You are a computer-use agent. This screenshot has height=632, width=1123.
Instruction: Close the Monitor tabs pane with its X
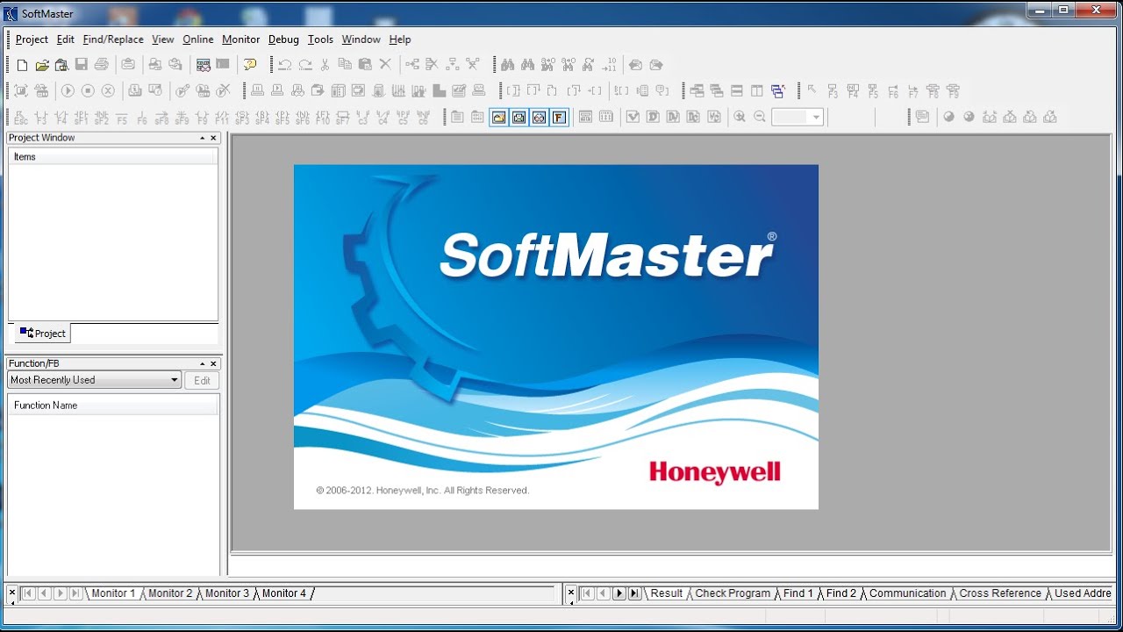tap(12, 593)
